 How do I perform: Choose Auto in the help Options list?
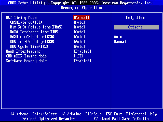(118, 37)
